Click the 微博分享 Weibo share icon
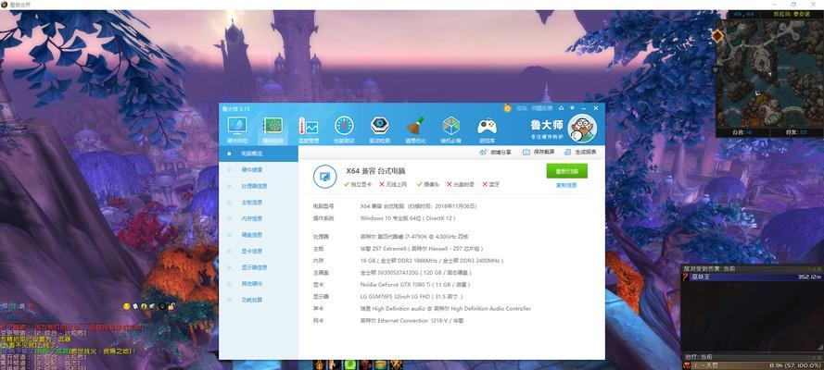Viewport: 824px width, 370px height. 484,152
